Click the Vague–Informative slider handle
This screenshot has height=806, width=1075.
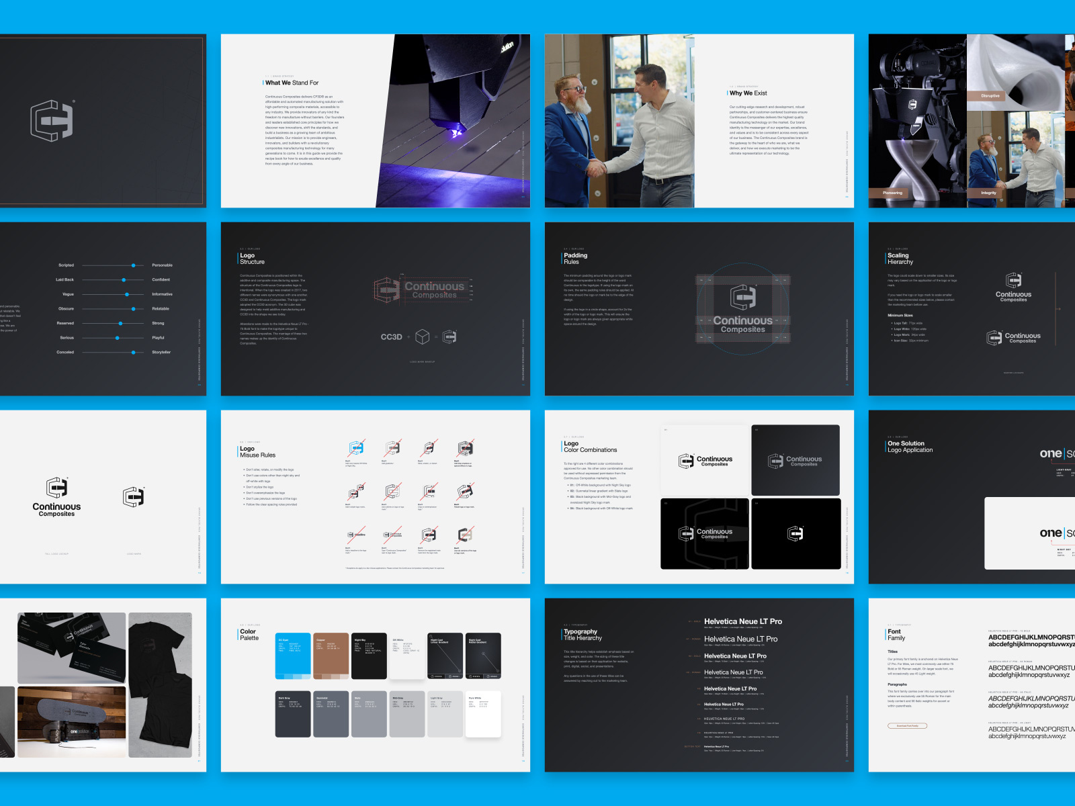click(127, 294)
